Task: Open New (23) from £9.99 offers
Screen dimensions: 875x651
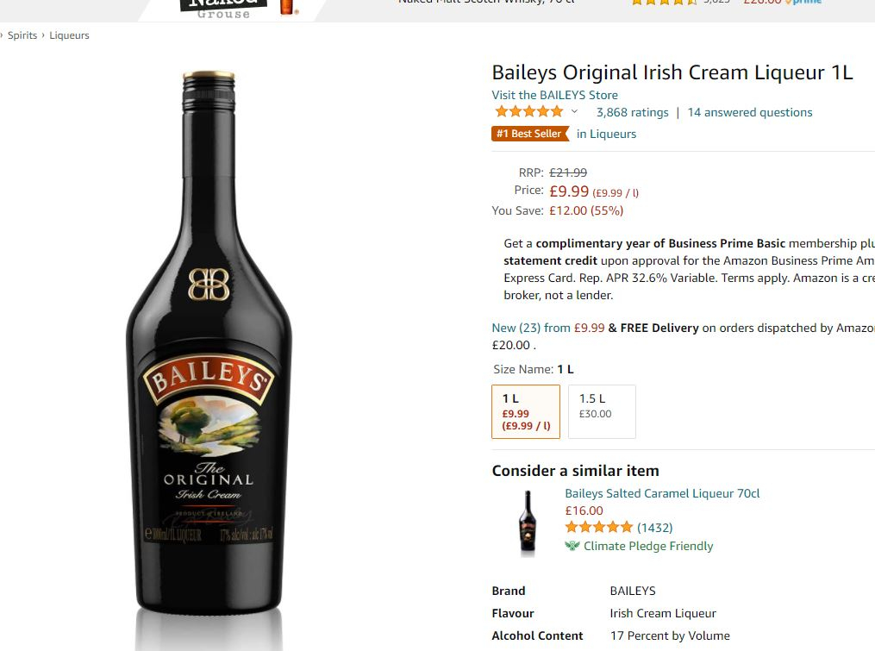Action: (x=548, y=328)
